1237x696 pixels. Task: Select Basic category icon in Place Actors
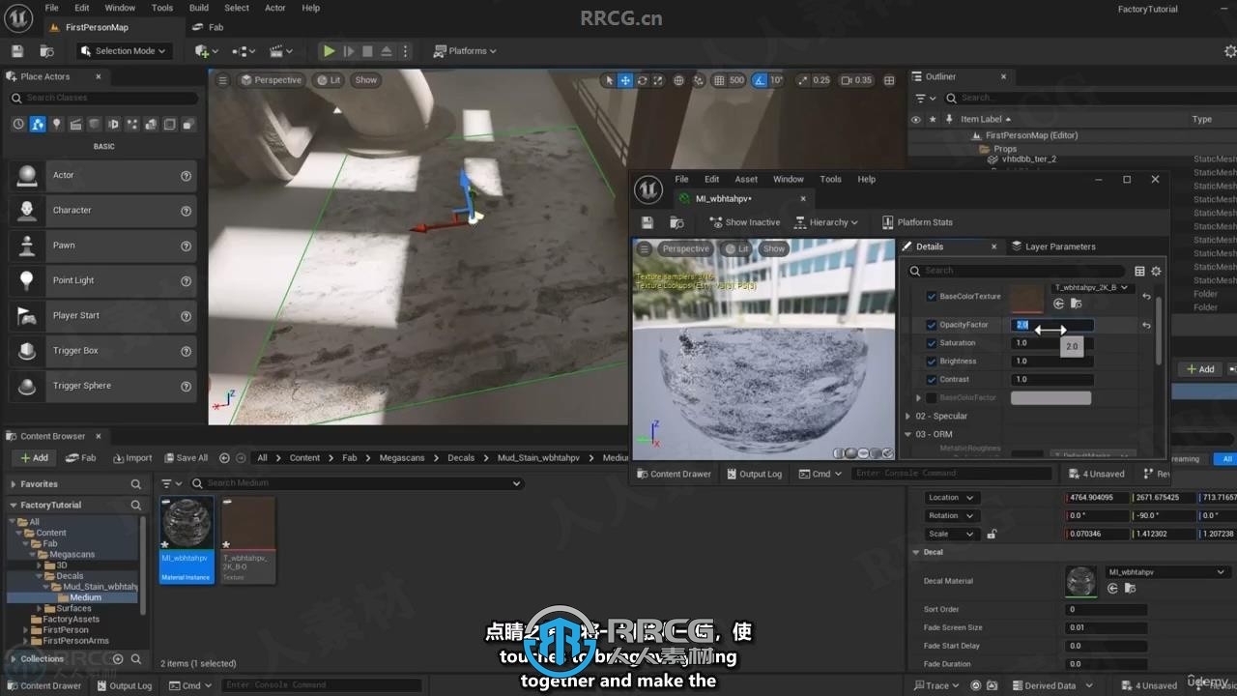click(x=37, y=124)
